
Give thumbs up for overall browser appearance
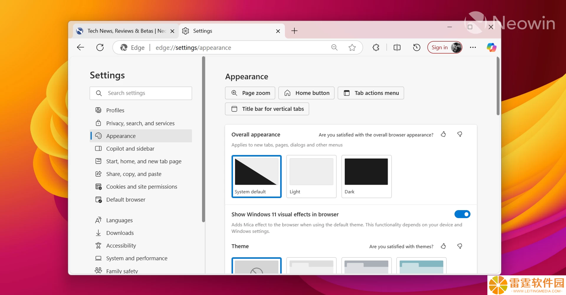(x=443, y=134)
